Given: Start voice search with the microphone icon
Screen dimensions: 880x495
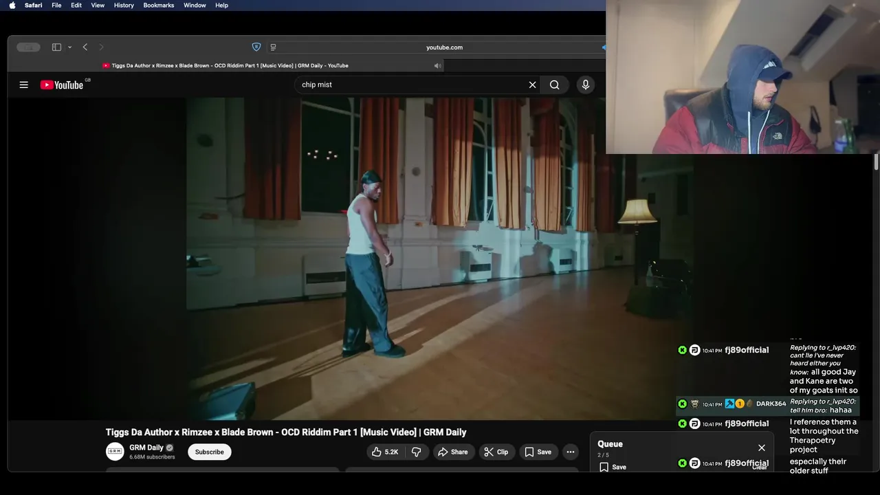Looking at the screenshot, I should coord(586,85).
